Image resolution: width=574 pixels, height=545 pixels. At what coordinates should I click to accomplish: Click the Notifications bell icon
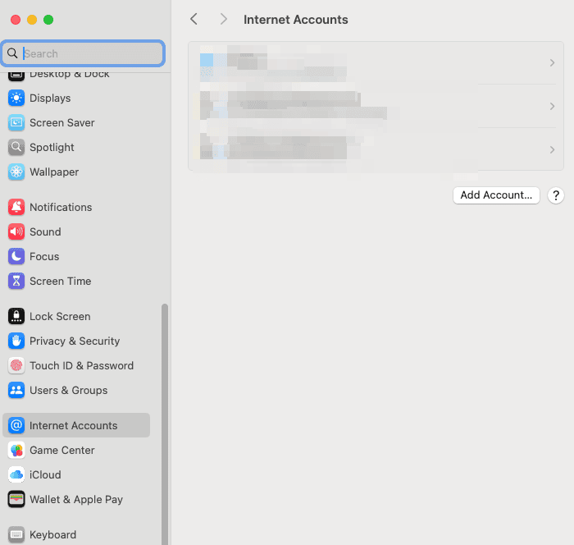[16, 208]
